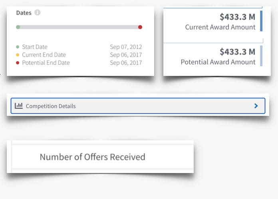Click the Number of Offers Received row
Viewport: 278px width, 199px height.
(x=103, y=157)
